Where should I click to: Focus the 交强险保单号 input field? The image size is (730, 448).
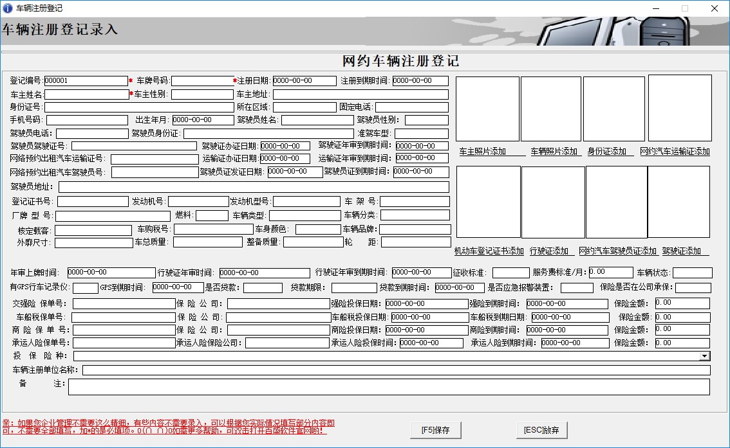coord(124,304)
